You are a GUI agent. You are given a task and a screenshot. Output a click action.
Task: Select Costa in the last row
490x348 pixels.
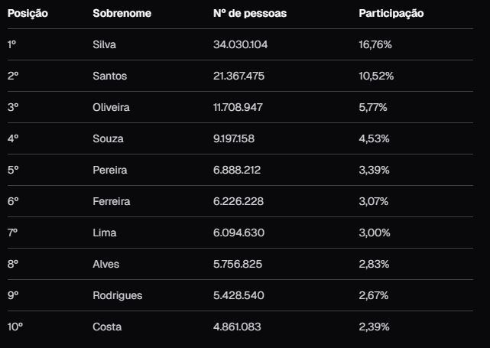pos(107,327)
